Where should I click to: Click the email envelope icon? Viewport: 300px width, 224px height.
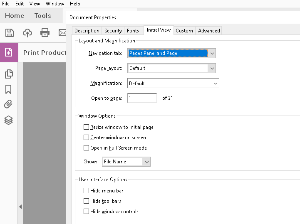click(62, 33)
